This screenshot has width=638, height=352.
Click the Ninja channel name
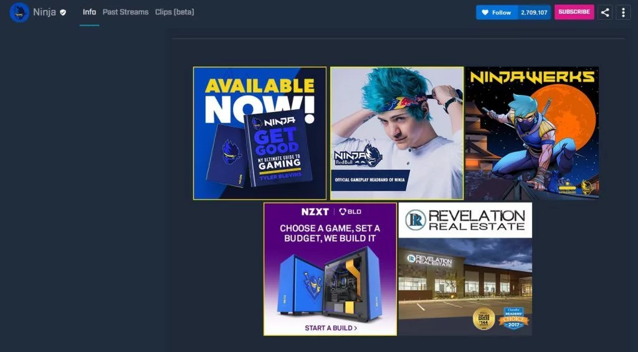click(44, 12)
